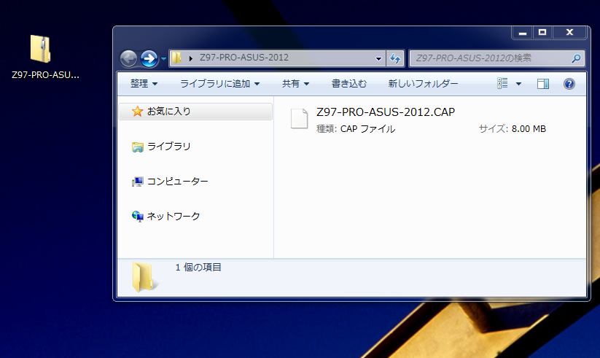Select the Z97-PRO-ASUS-2012 address bar segment
Image resolution: width=600 pixels, height=358 pixels.
(243, 58)
